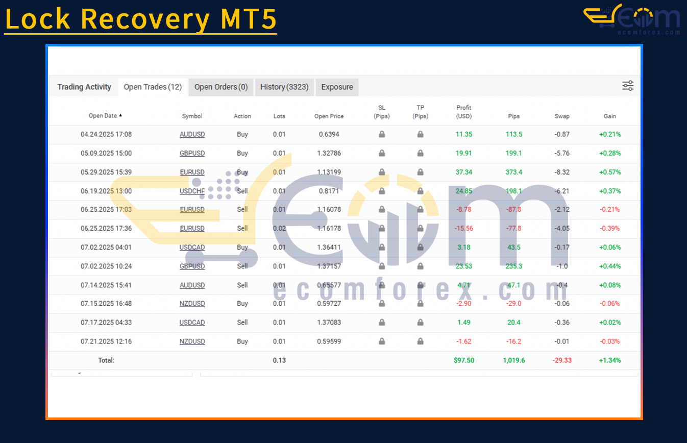This screenshot has width=687, height=443.
Task: Select total swap value -29.33
Action: pos(562,360)
